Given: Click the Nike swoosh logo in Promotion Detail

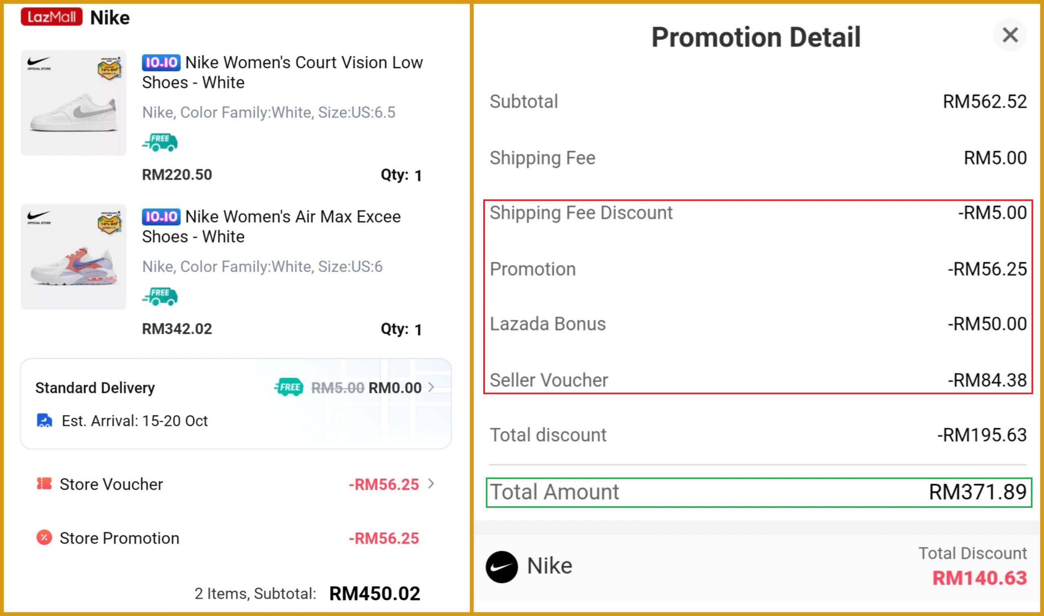Looking at the screenshot, I should [502, 567].
